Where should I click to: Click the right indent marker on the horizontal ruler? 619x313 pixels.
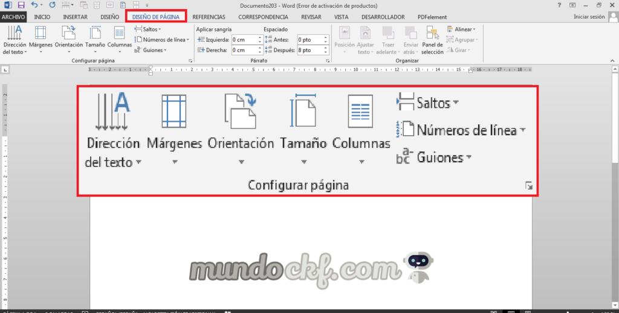click(470, 71)
